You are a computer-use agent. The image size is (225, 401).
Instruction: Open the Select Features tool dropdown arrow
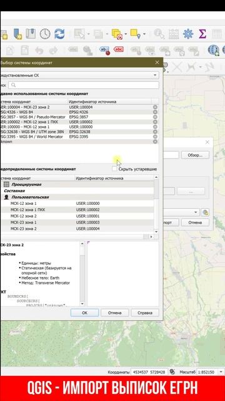88,34
